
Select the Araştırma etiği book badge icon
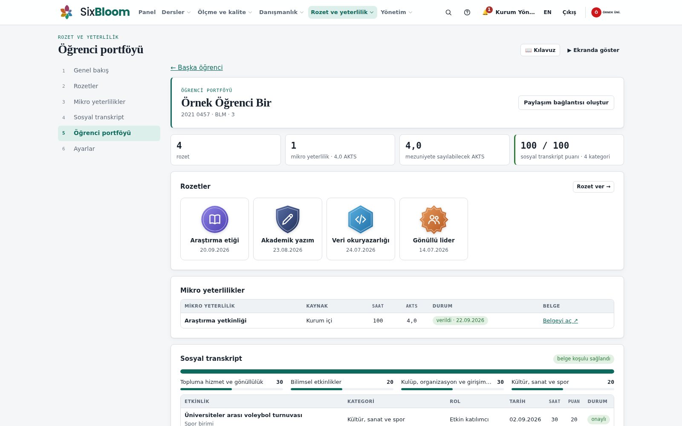[215, 219]
